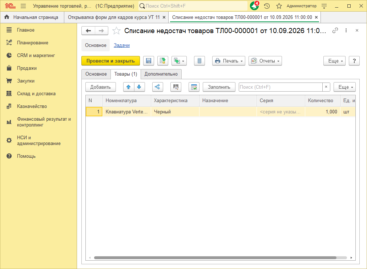367x269 pixels.
Task: Open the document kebab options menu
Action: click(346, 31)
